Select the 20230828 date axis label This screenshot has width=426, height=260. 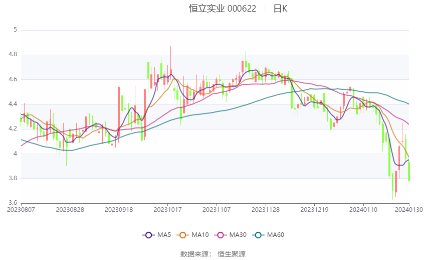pos(70,210)
